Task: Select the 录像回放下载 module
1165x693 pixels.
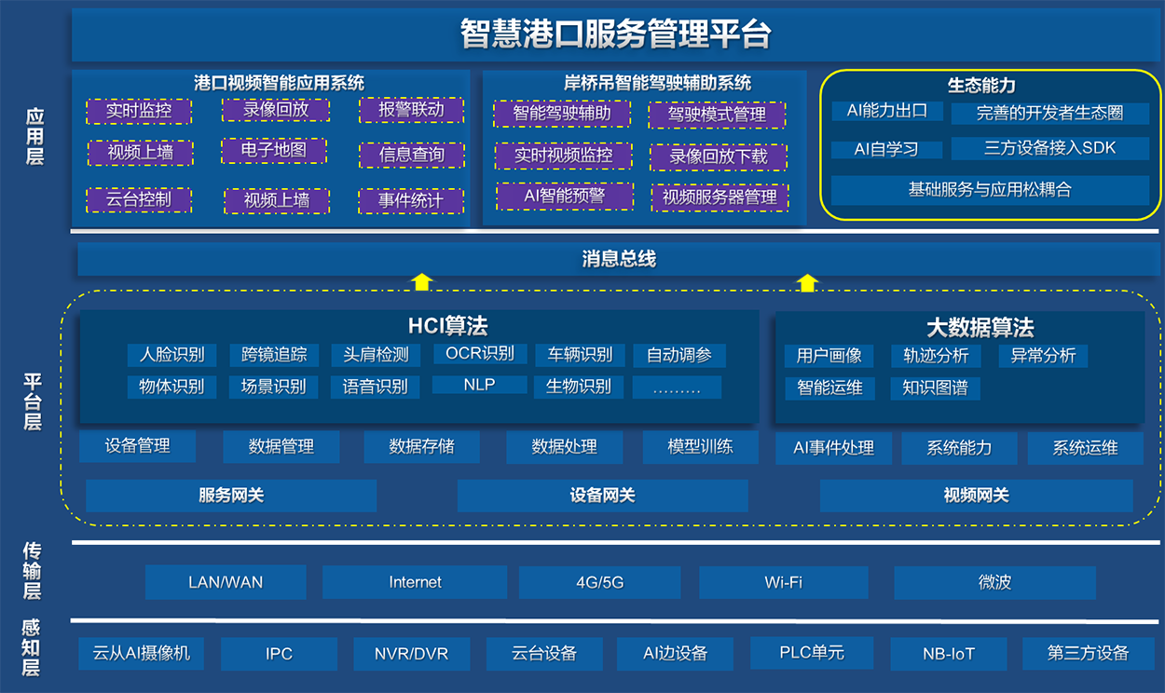Action: [x=719, y=156]
